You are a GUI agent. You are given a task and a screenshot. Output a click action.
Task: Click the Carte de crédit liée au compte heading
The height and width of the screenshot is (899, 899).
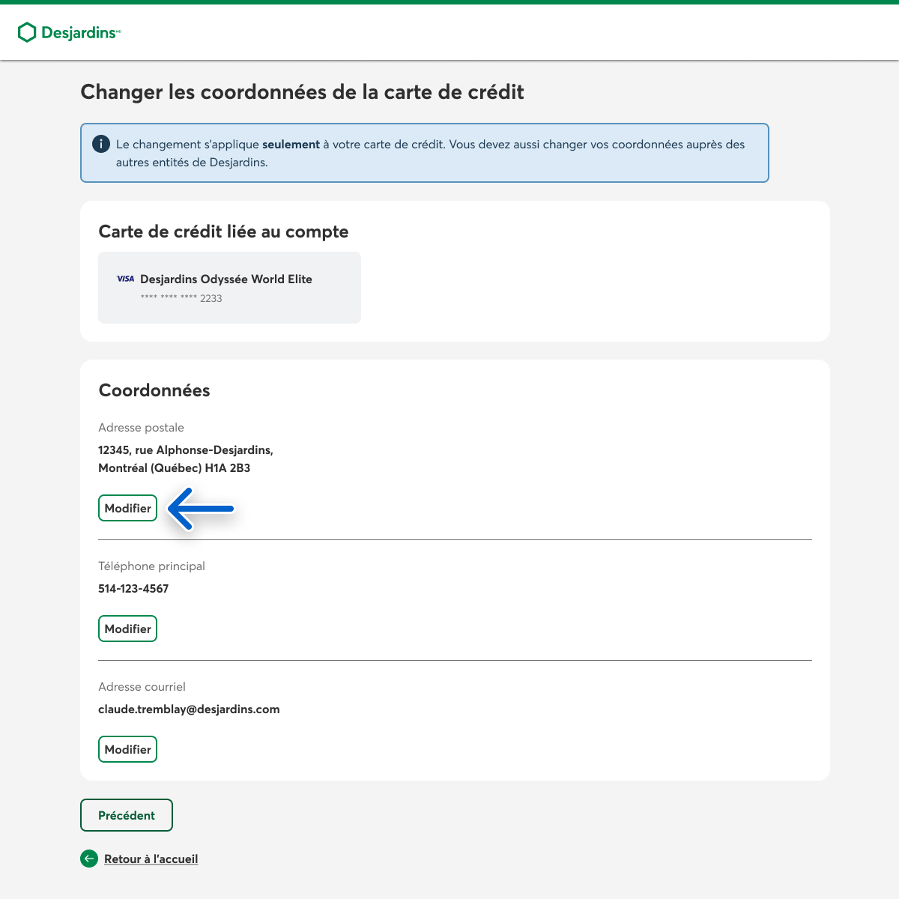pyautogui.click(x=223, y=231)
